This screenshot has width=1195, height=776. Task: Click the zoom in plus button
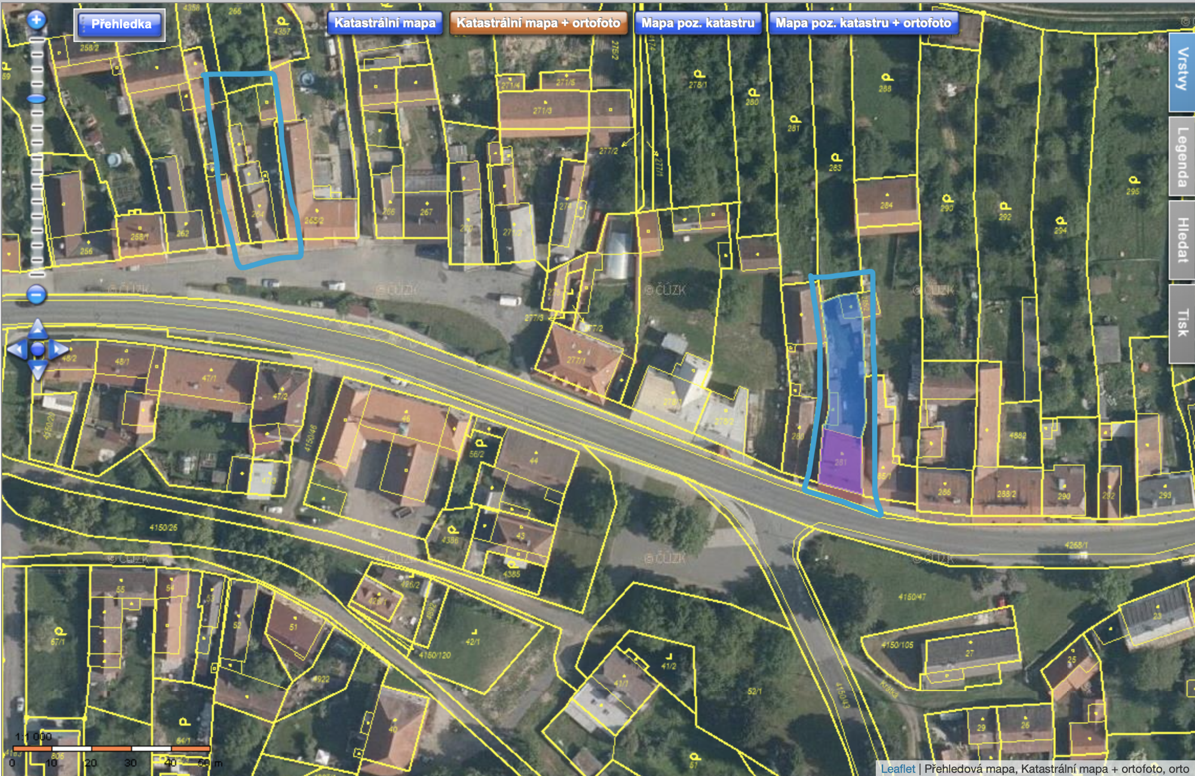(x=36, y=20)
